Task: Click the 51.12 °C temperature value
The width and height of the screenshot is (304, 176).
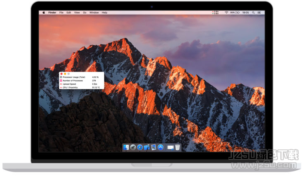Action: pyautogui.click(x=96, y=88)
